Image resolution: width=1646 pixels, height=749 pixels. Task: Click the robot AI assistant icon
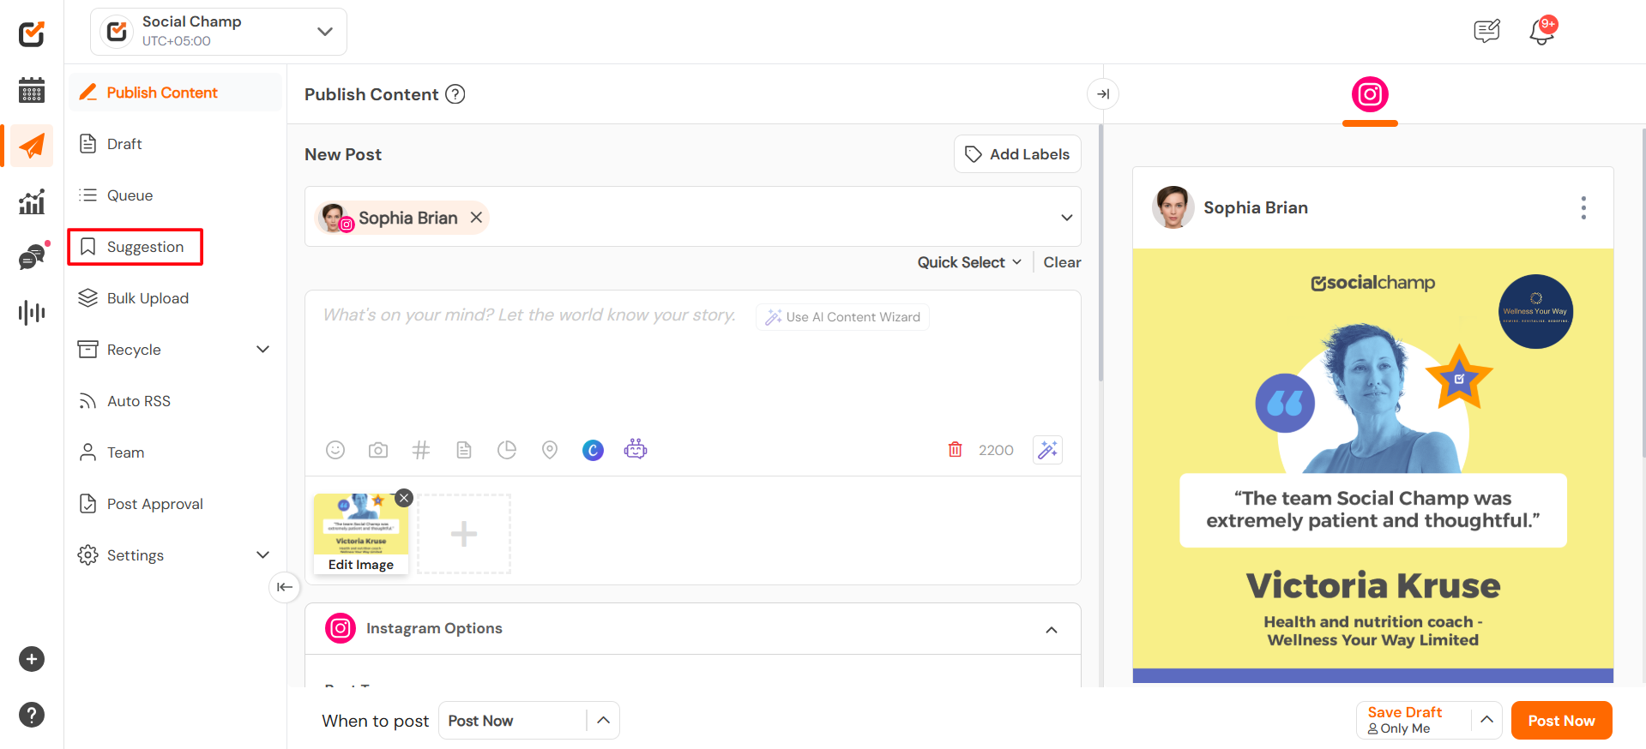[636, 449]
